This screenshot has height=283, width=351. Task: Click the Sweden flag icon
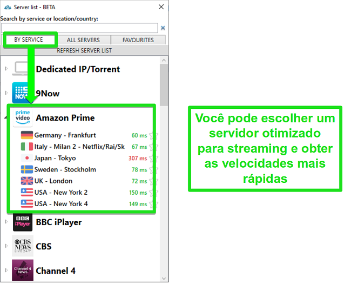coord(27,169)
